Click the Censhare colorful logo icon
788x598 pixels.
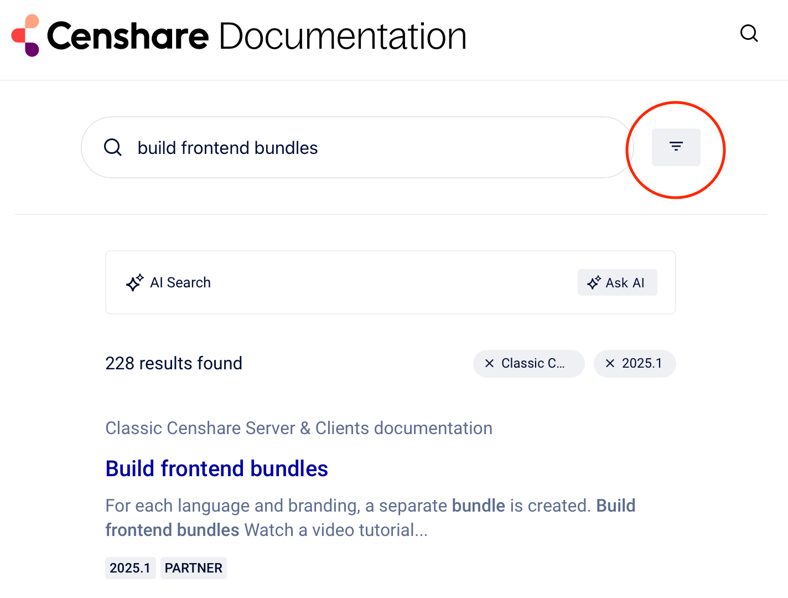click(x=25, y=36)
